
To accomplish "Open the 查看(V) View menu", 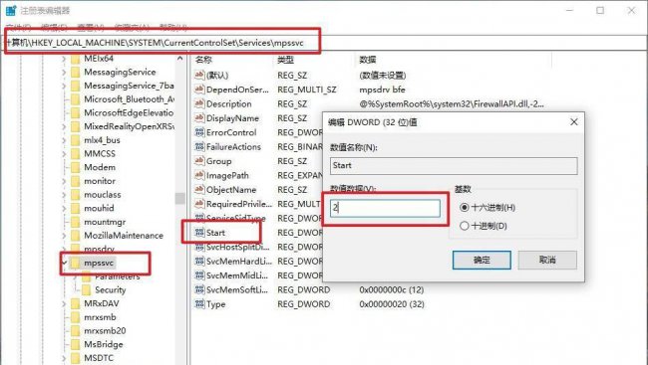I will [x=91, y=28].
